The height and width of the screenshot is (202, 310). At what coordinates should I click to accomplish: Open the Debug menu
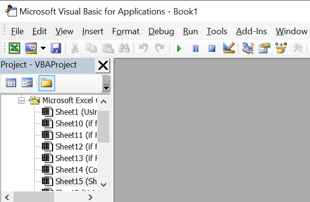coord(161,31)
